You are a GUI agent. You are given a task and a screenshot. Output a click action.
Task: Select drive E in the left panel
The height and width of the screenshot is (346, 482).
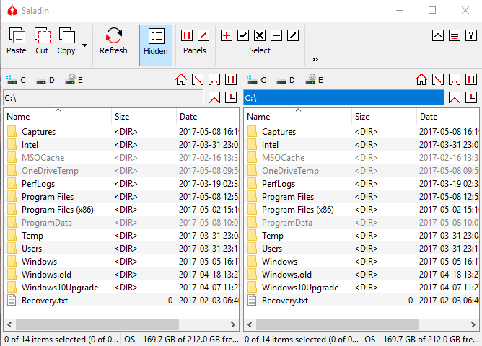(x=74, y=80)
